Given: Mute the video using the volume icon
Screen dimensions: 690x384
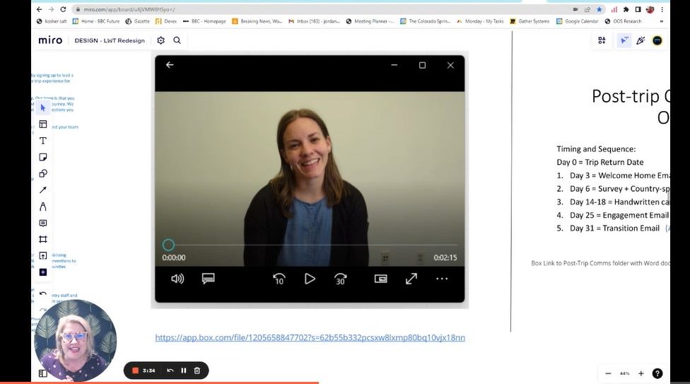Looking at the screenshot, I should coord(177,279).
